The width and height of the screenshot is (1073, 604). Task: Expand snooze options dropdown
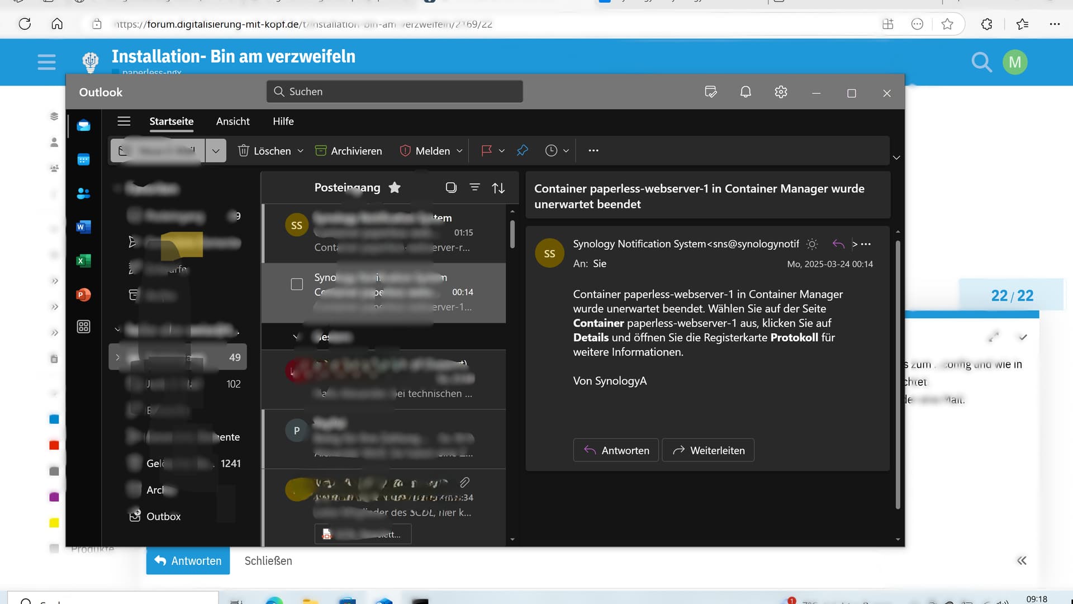click(x=566, y=150)
